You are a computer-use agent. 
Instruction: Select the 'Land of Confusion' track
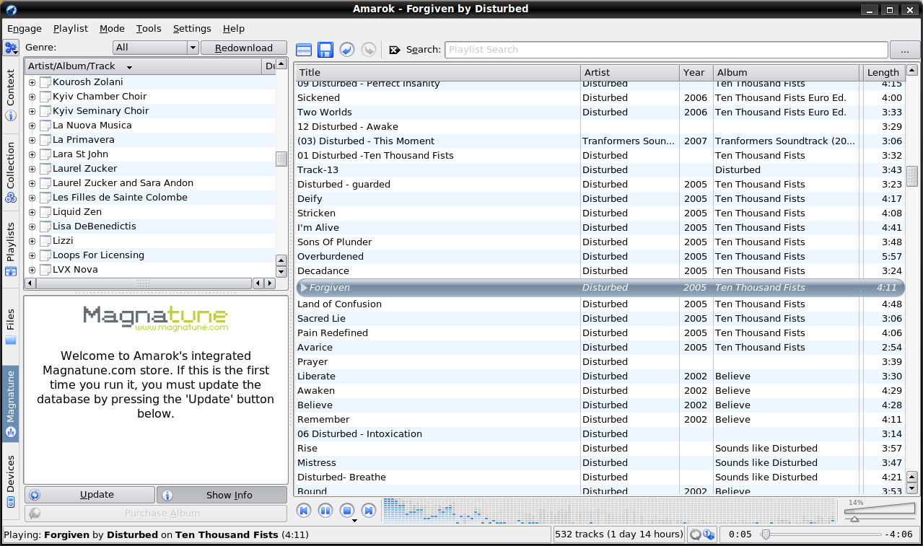click(x=600, y=304)
